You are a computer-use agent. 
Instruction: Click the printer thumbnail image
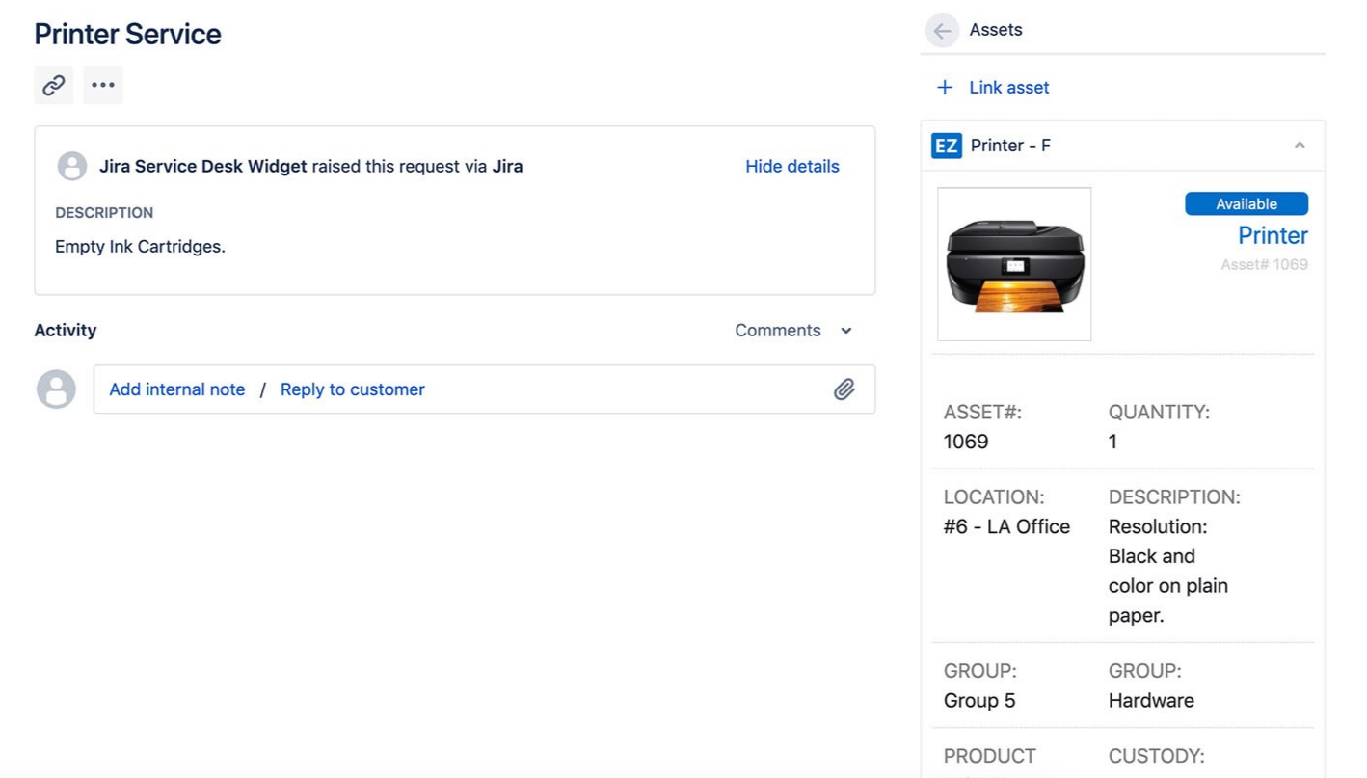click(1014, 264)
